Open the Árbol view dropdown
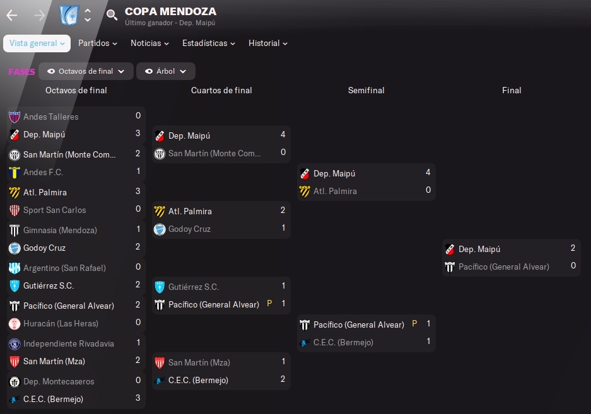The width and height of the screenshot is (591, 414). [165, 71]
